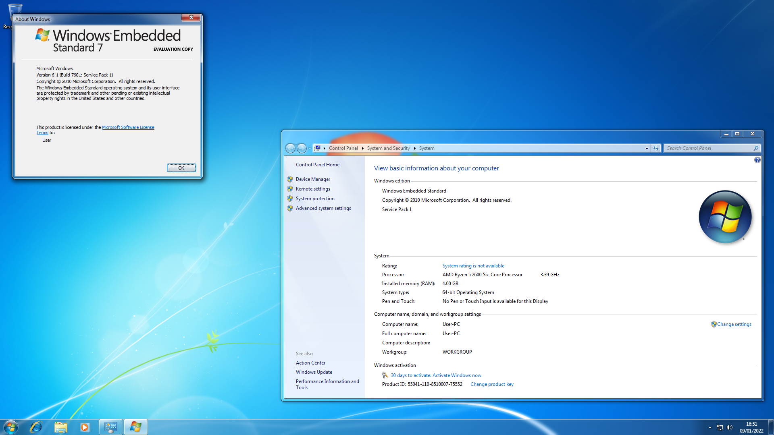Image resolution: width=774 pixels, height=435 pixels.
Task: Click Change product key link
Action: point(492,384)
